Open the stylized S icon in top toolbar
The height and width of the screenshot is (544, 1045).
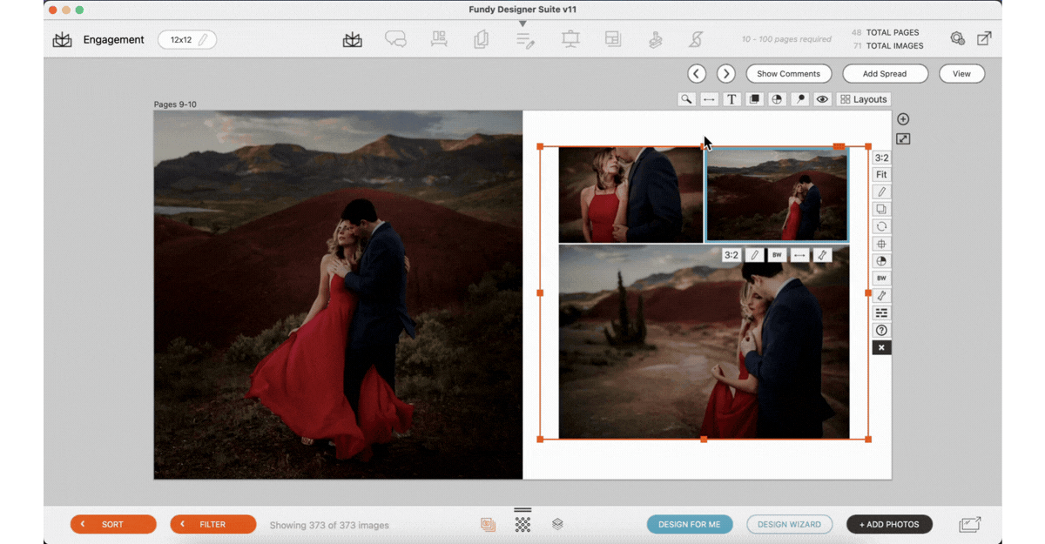[x=696, y=39]
